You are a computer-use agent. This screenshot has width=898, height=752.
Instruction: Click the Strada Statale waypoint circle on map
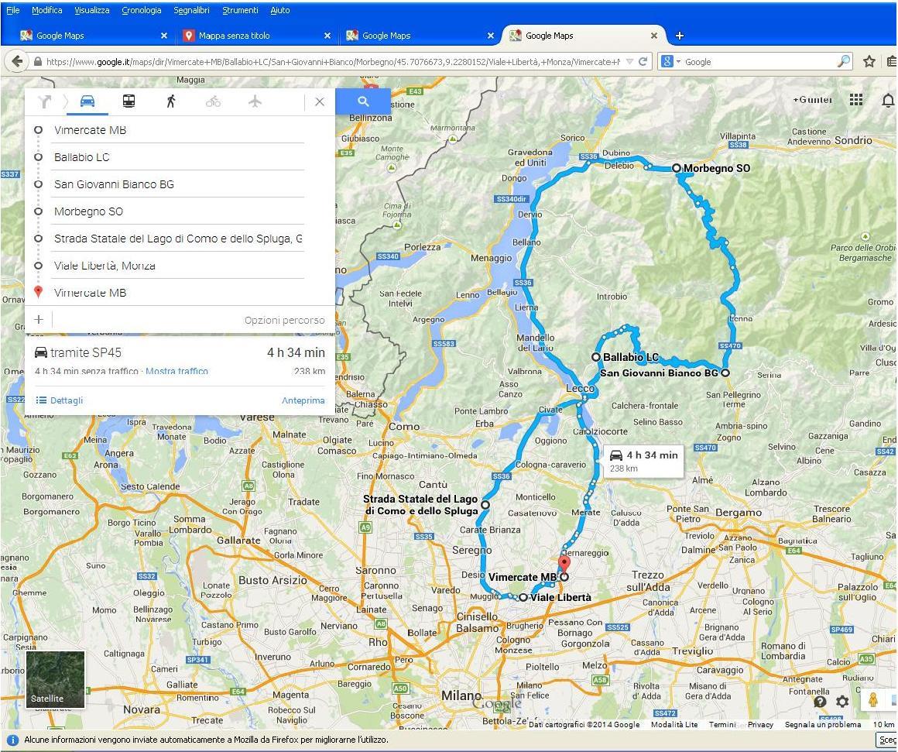(485, 505)
